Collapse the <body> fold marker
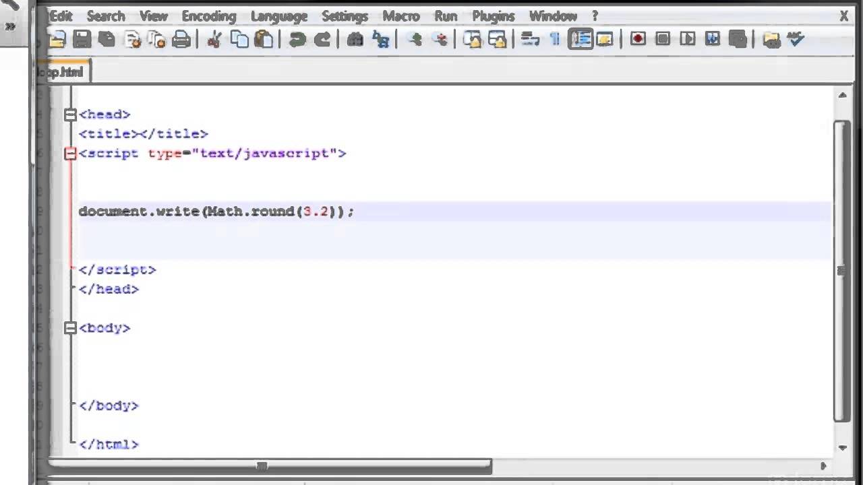863x485 pixels. (x=70, y=328)
